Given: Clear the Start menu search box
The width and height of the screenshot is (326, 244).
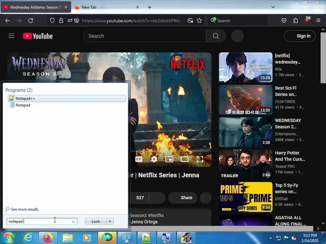Looking at the screenshot, I should click(x=73, y=221).
